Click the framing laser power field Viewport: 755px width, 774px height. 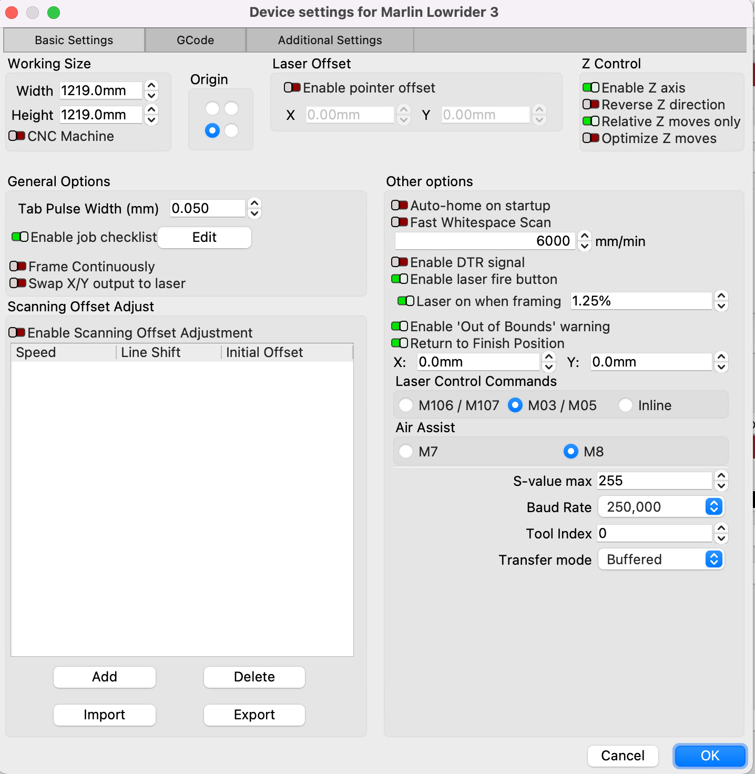(x=641, y=301)
